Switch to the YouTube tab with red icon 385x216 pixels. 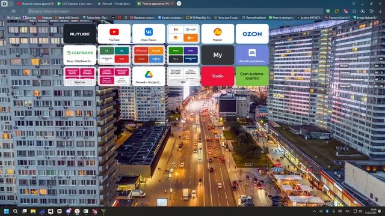click(x=35, y=4)
